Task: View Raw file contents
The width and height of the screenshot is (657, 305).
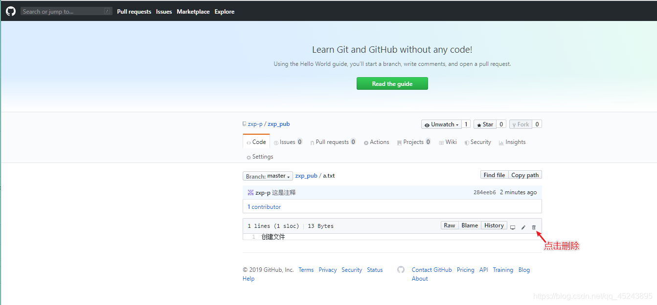Action: tap(450, 225)
